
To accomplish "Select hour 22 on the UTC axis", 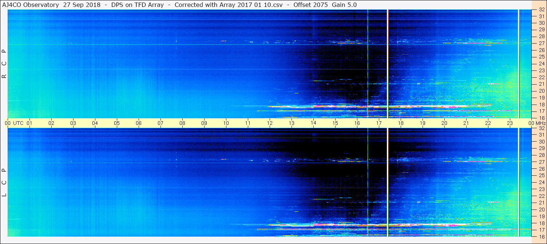I will pyautogui.click(x=488, y=123).
